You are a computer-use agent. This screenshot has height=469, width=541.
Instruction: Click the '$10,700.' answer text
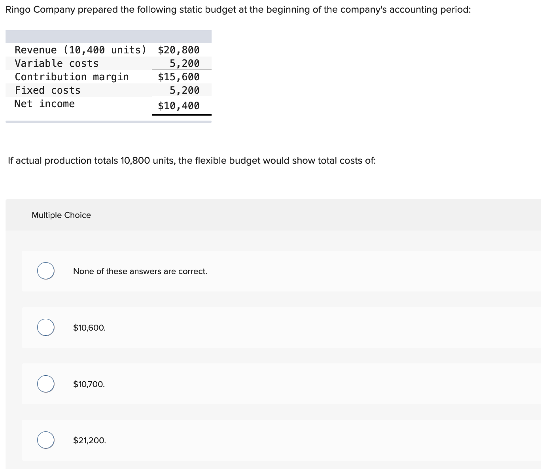tap(89, 384)
